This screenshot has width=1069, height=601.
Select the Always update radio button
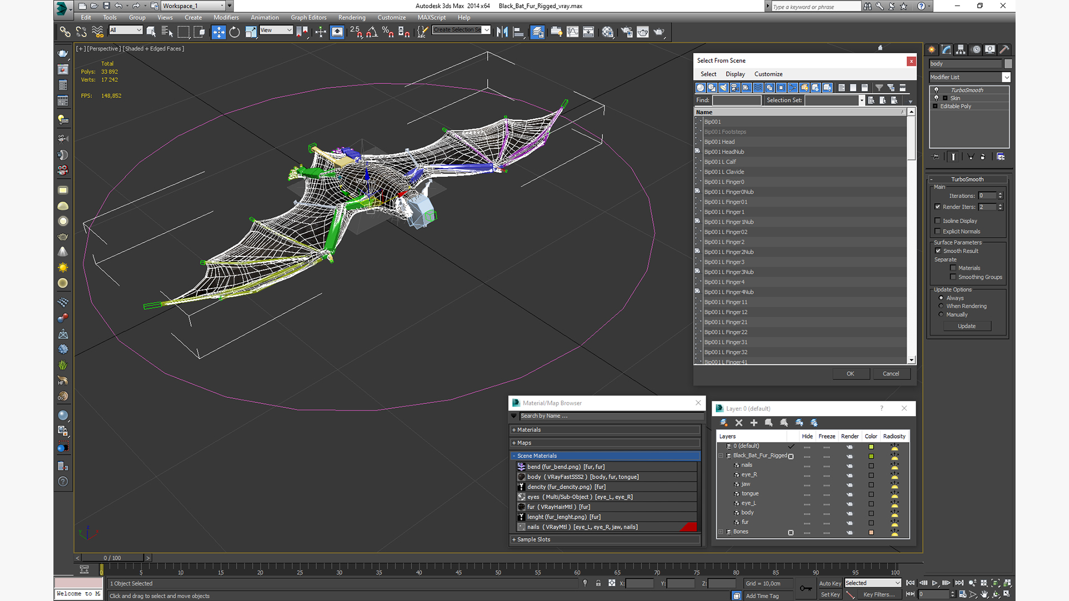click(x=941, y=298)
